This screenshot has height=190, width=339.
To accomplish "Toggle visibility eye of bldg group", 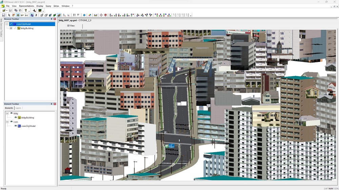I will 12,113.
